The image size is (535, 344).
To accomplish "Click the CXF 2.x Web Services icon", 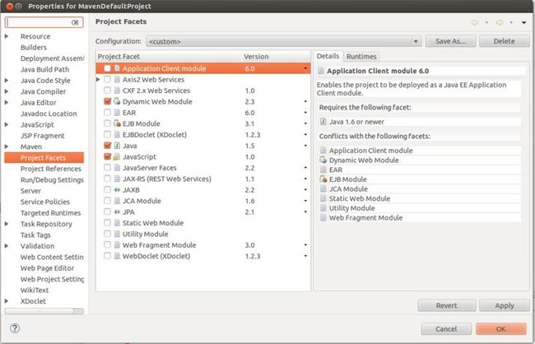I will tap(117, 91).
